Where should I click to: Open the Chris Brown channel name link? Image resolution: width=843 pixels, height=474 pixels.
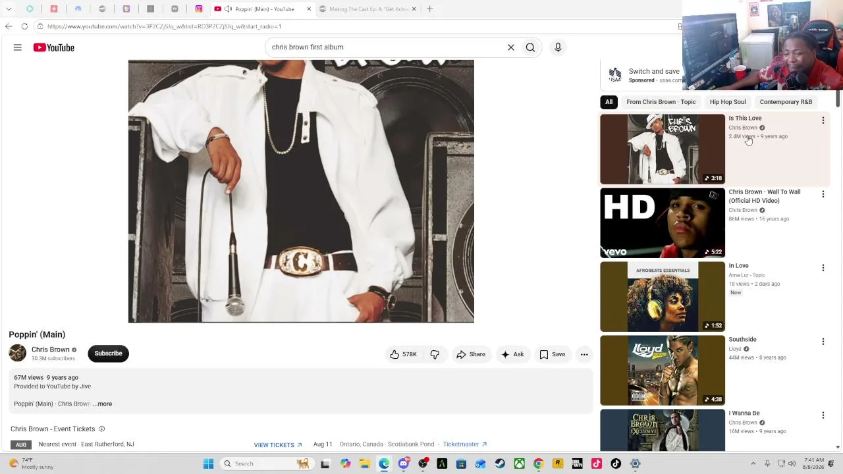click(x=50, y=350)
